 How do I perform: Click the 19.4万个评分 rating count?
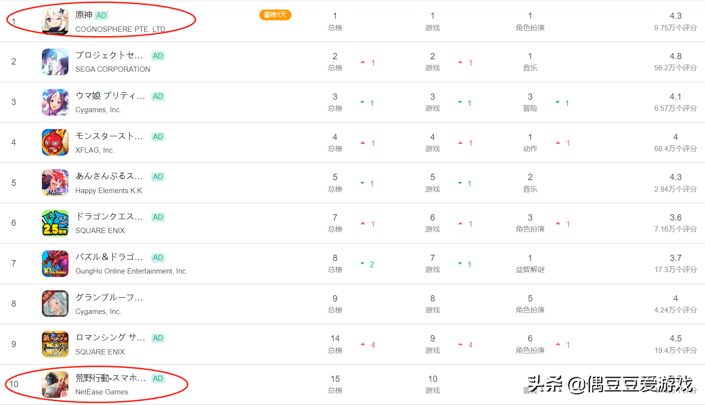point(676,351)
